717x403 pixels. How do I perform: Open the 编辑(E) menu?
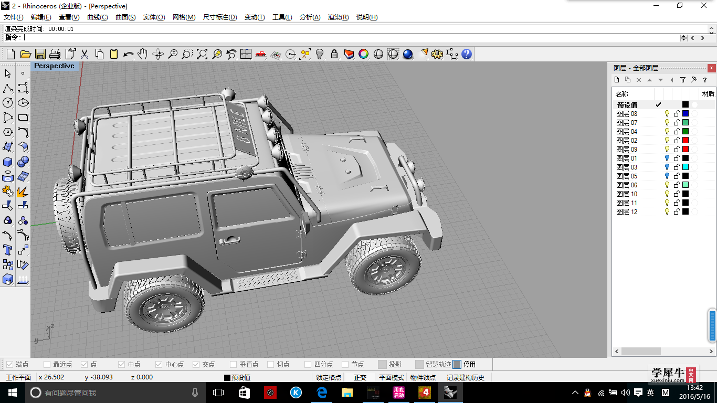click(x=41, y=17)
